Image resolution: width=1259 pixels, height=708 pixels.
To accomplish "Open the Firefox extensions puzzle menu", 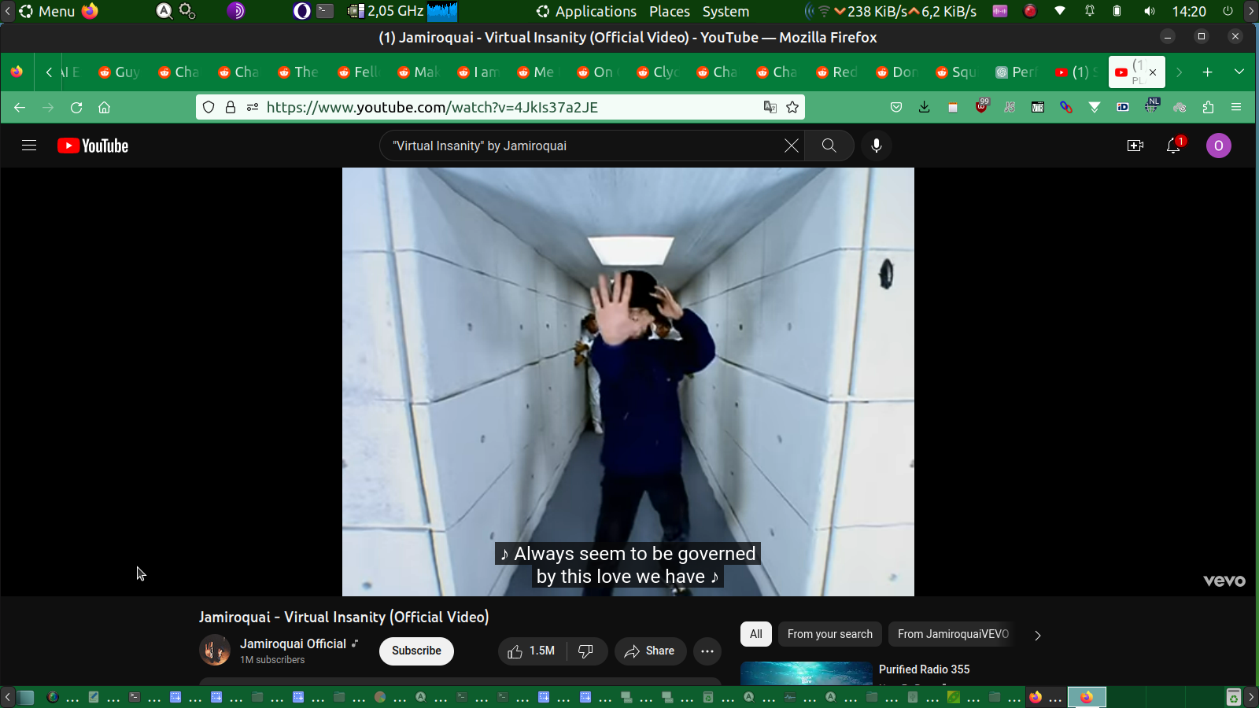I will [1208, 107].
